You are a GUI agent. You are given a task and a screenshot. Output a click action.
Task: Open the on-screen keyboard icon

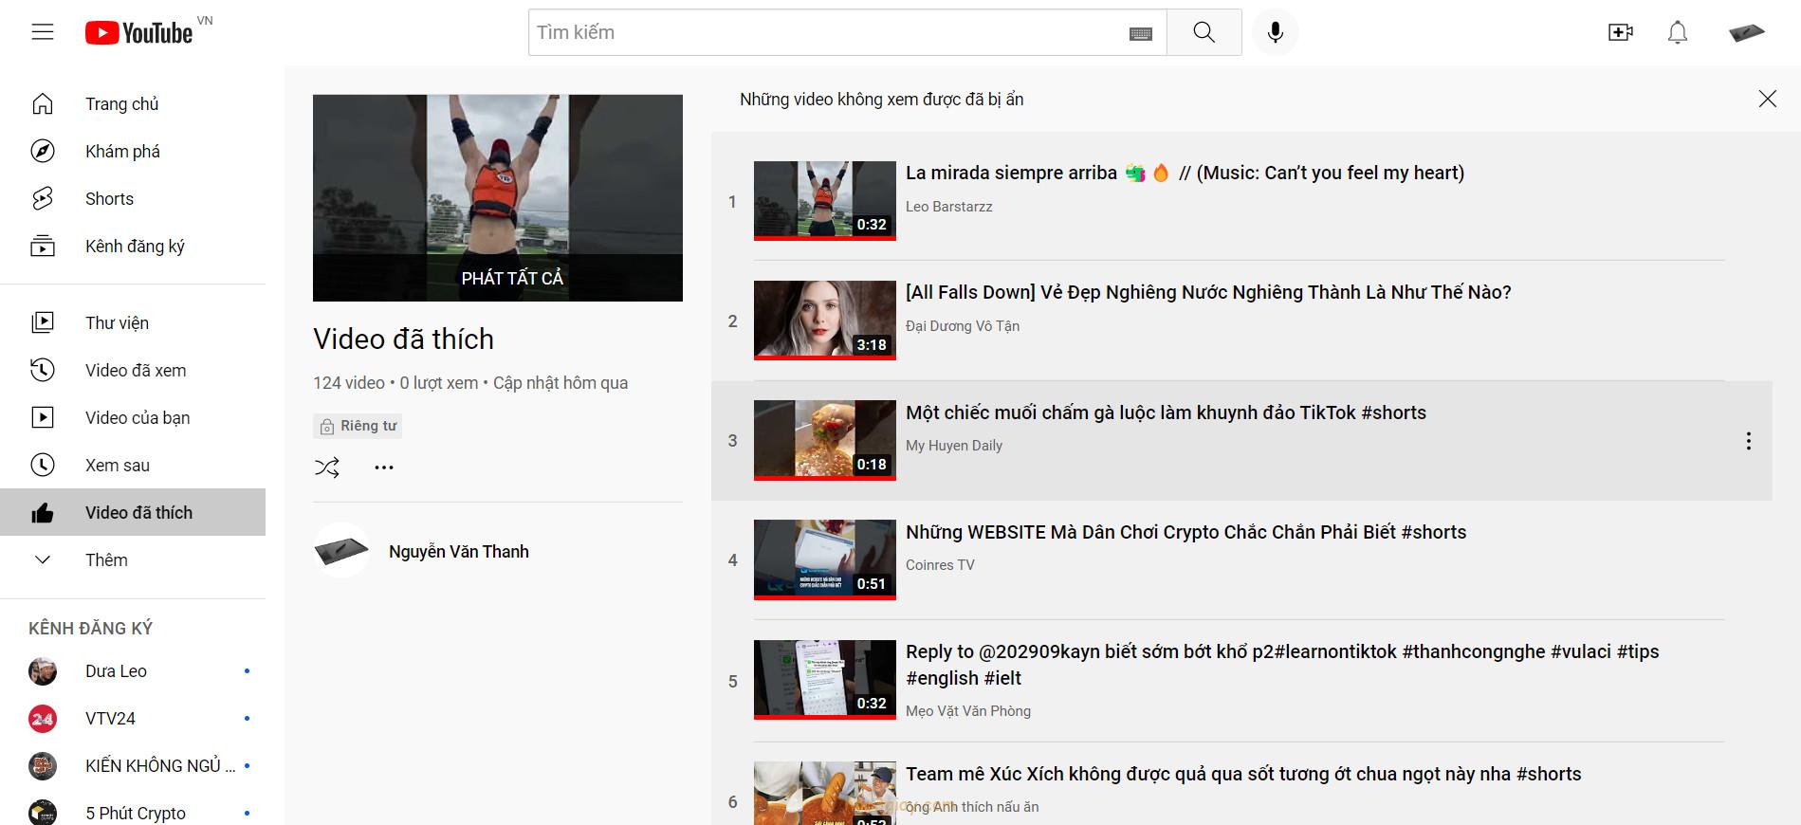(1141, 34)
